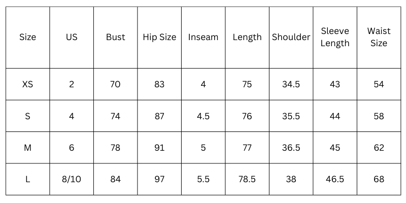Click the Waist Size header cell
Viewport: 406px width, 203px height.
[x=379, y=37]
